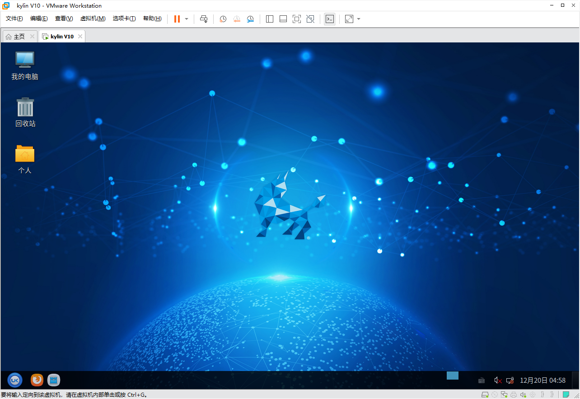Screen dimensions: 580x399
Task: Toggle the console view icon
Action: (x=330, y=19)
